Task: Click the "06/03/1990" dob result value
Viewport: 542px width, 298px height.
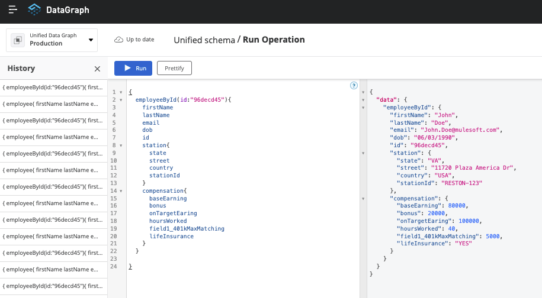Action: (x=434, y=138)
